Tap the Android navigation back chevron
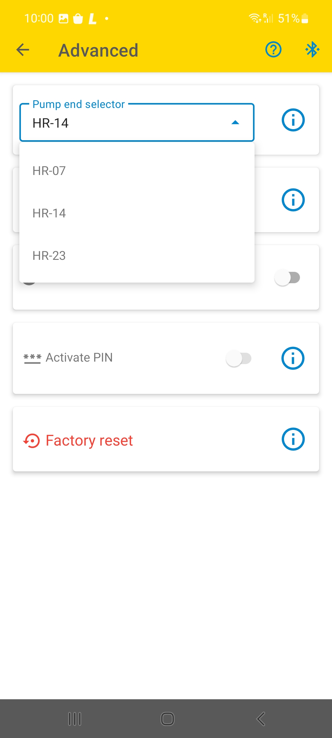Screen dimensions: 332x738 coord(261,719)
